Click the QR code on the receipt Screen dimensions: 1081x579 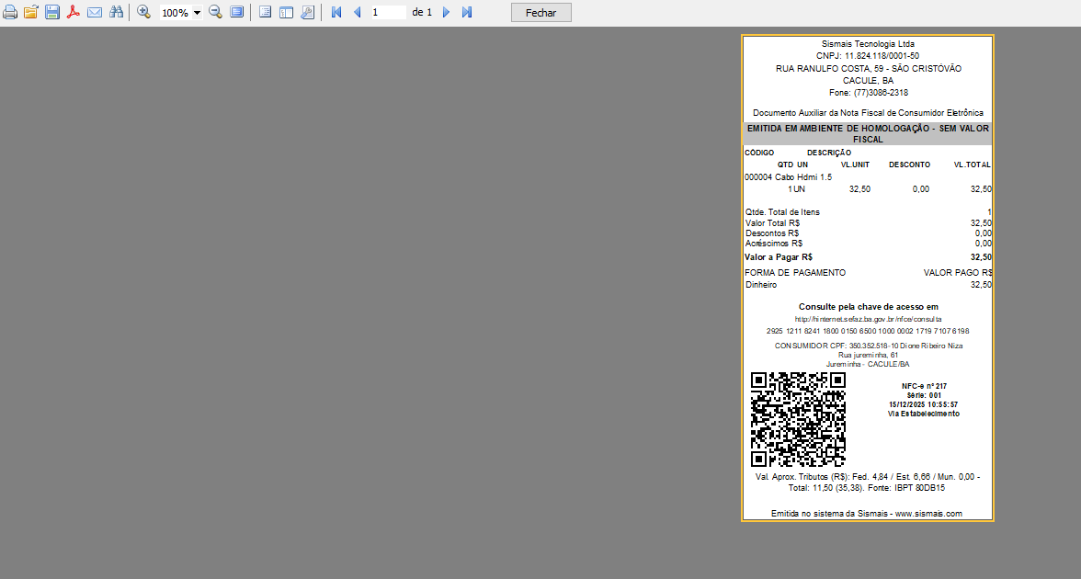pyautogui.click(x=798, y=419)
